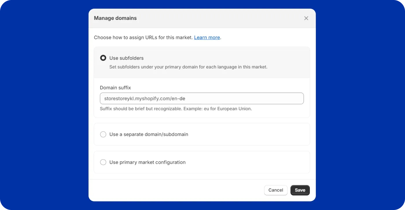Click the Use a separate domain/subdomain label
The height and width of the screenshot is (210, 405).
click(x=148, y=134)
